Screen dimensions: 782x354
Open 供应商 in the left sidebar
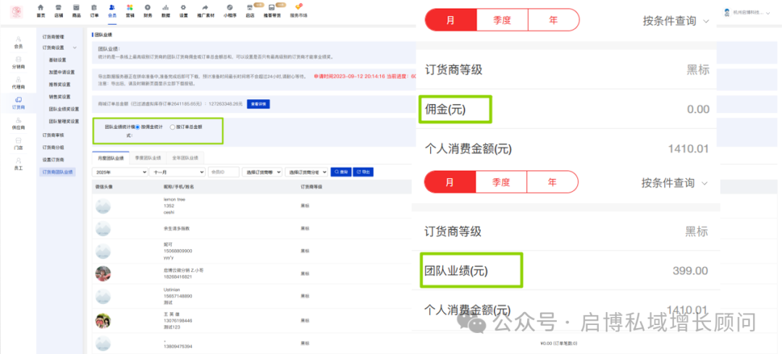coord(18,123)
